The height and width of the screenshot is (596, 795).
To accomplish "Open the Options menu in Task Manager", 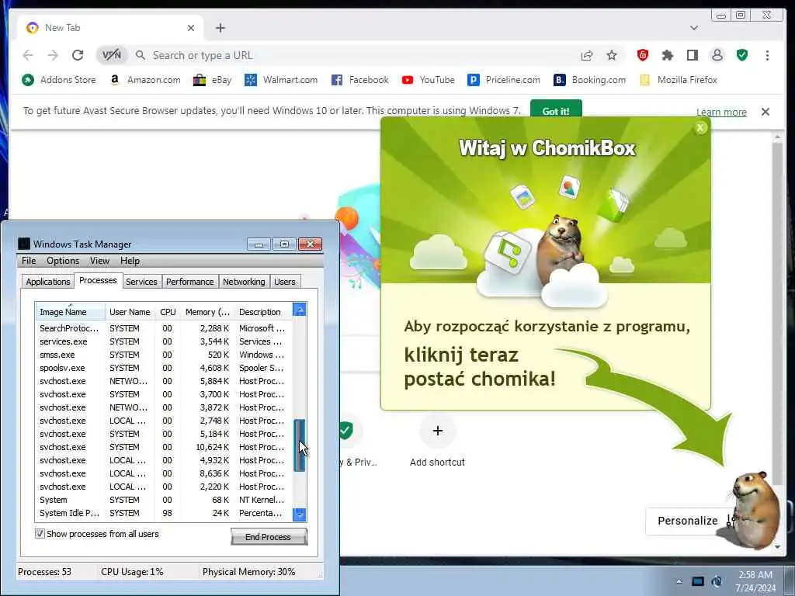I will [x=63, y=261].
